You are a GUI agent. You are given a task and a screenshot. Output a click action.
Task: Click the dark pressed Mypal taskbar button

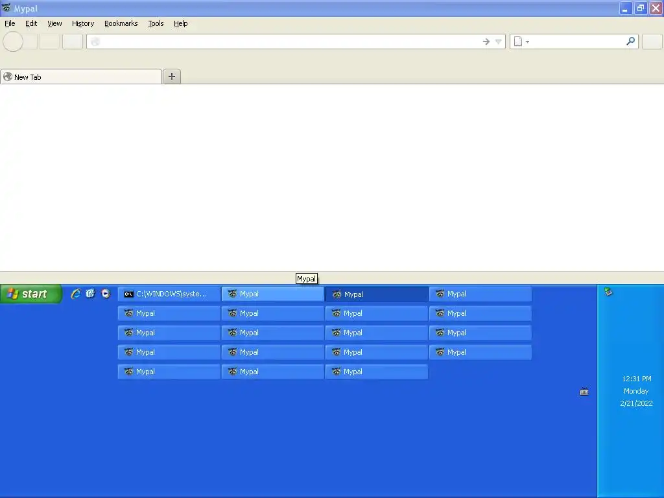pyautogui.click(x=377, y=294)
